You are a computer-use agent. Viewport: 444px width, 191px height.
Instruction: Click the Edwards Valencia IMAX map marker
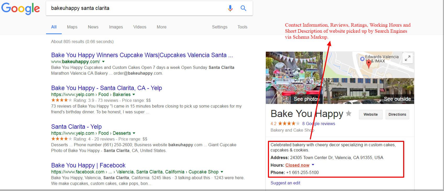pos(362,59)
